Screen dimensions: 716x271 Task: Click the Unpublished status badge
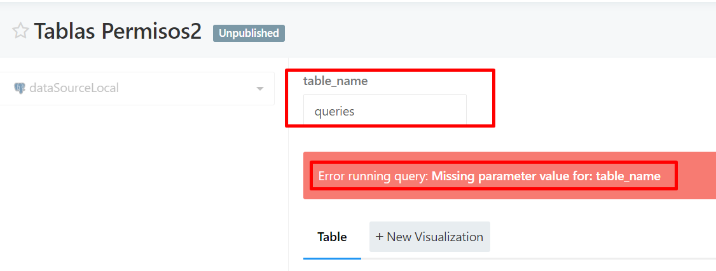click(x=249, y=33)
